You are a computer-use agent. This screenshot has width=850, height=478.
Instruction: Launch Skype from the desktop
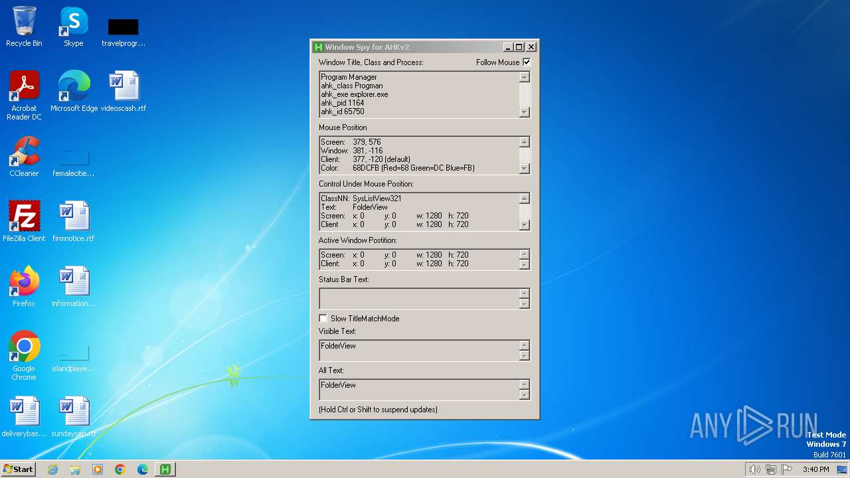pyautogui.click(x=74, y=27)
